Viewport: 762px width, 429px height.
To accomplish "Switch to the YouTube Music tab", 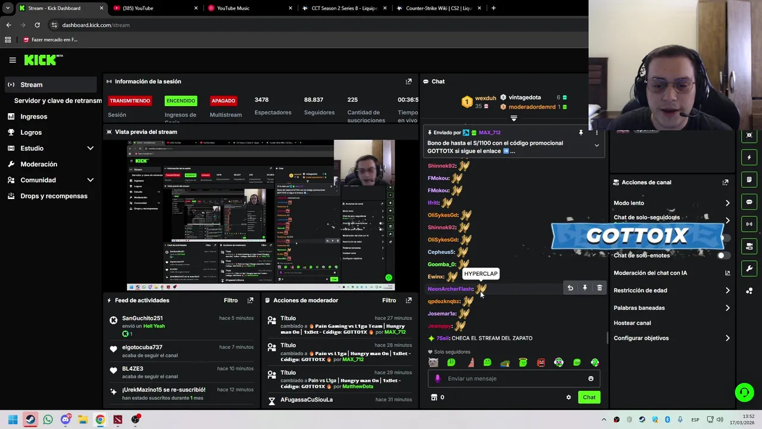I will 250,8.
